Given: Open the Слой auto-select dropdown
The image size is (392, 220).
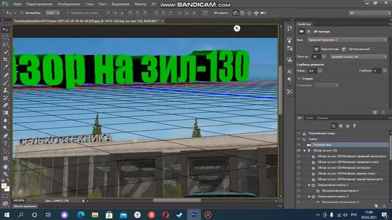Looking at the screenshot, I should (x=52, y=13).
